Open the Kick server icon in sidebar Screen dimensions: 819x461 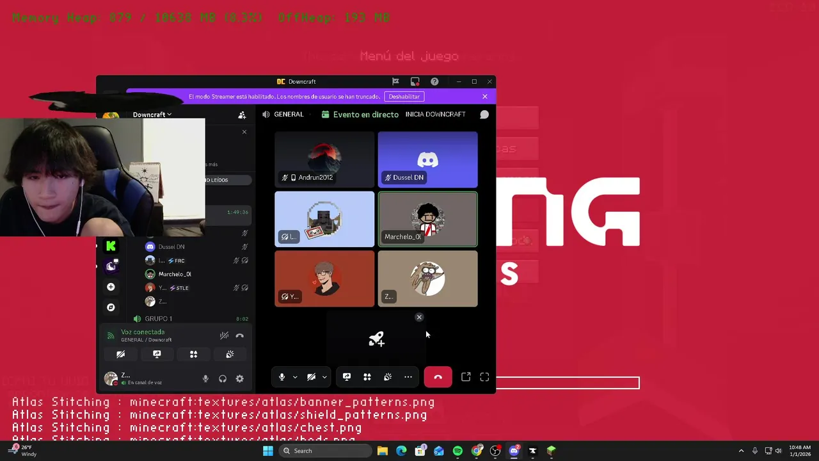111,246
